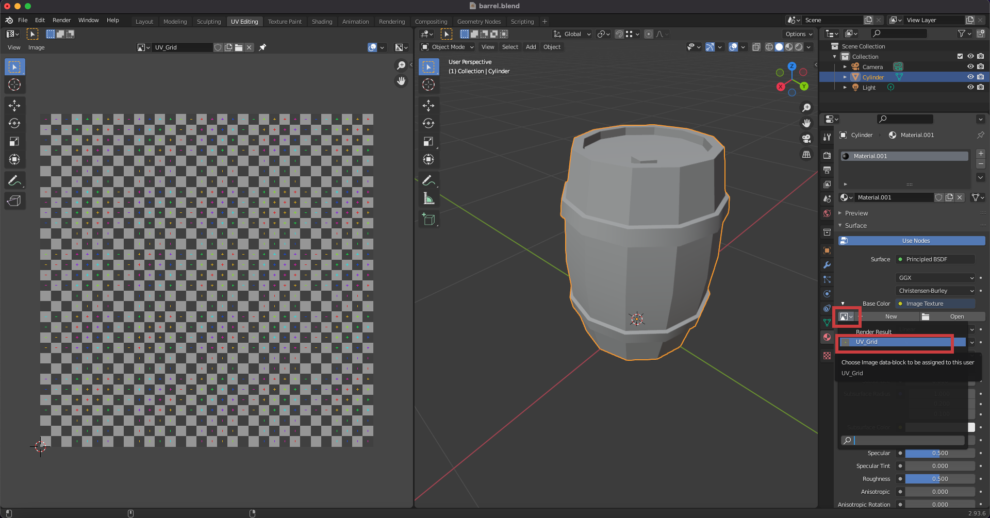990x518 pixels.
Task: Toggle visibility of the Light object
Action: 970,87
